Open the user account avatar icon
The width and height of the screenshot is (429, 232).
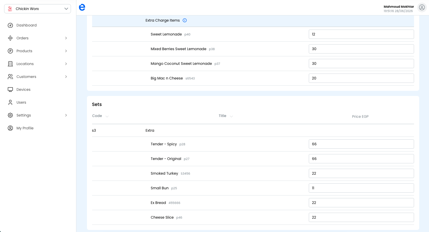(422, 7)
